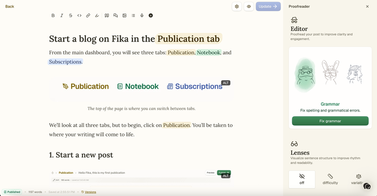Click ALT badge on the publication screenshot
Image resolution: width=377 pixels, height=196 pixels.
(226, 176)
